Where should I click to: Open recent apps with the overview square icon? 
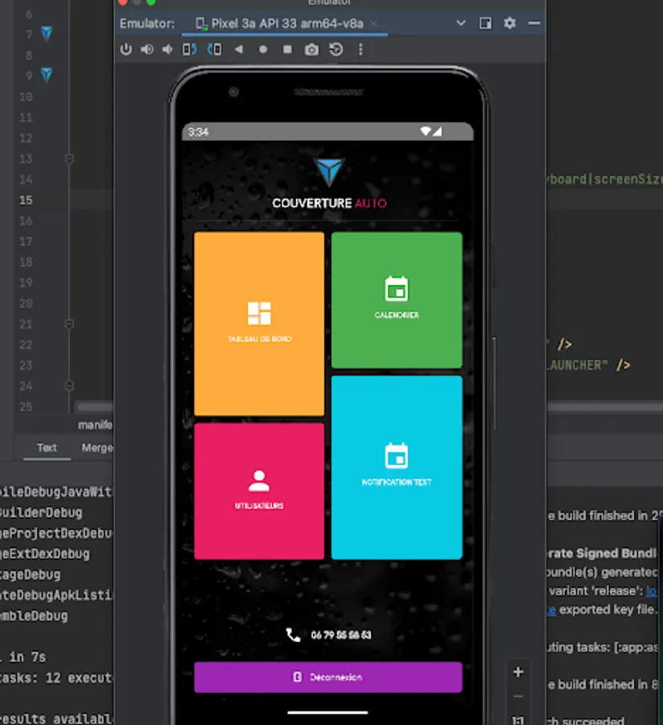point(286,49)
